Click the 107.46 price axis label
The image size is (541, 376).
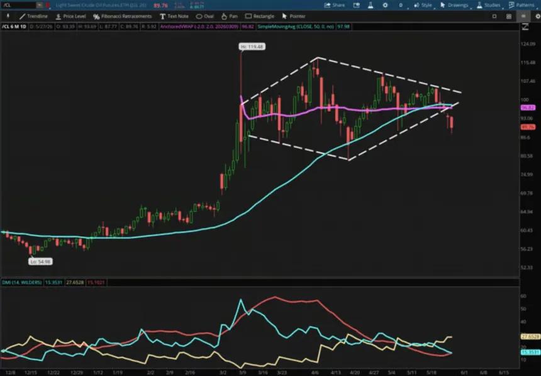pos(528,81)
